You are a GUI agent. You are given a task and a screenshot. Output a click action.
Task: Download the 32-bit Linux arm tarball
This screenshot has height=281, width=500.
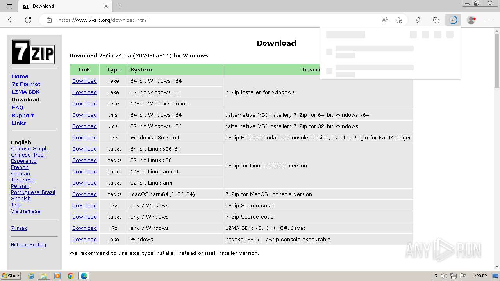pyautogui.click(x=84, y=183)
